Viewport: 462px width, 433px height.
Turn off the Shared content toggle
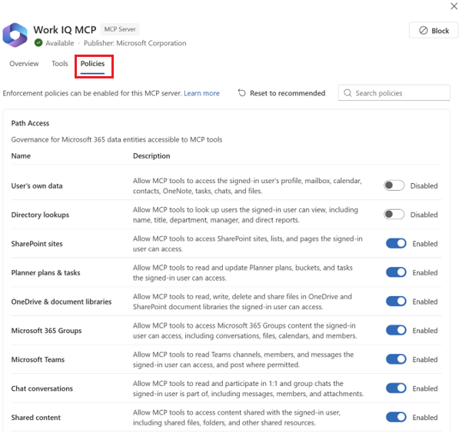[x=396, y=417]
